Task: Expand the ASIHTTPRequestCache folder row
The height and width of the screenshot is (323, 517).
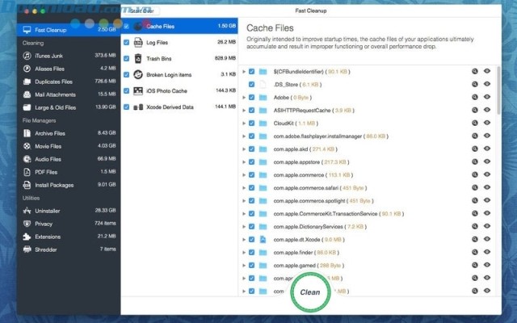Action: tap(244, 110)
